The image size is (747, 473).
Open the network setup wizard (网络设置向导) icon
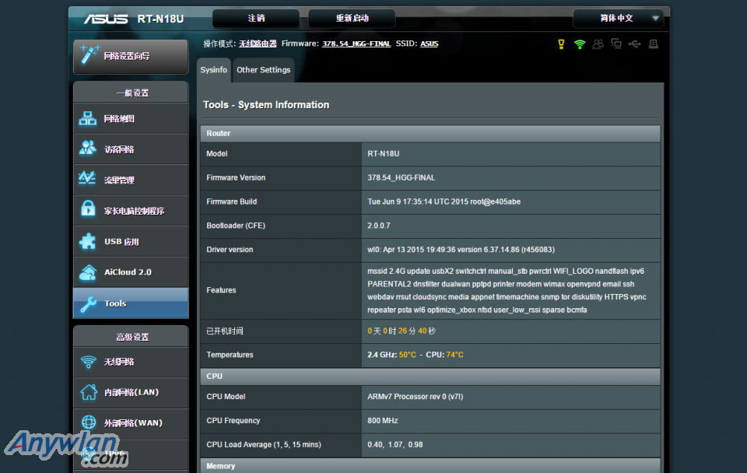[89, 54]
